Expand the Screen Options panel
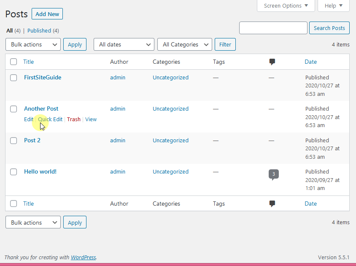Image resolution: width=356 pixels, height=266 pixels. [x=286, y=5]
